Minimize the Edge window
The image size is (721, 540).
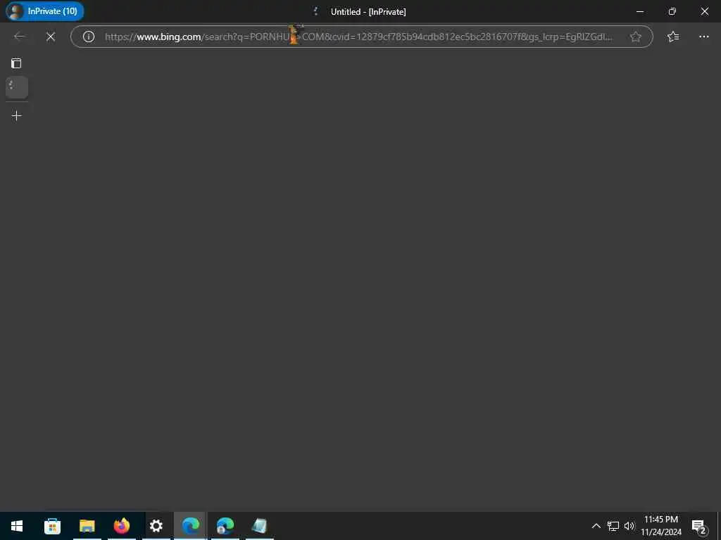click(639, 11)
